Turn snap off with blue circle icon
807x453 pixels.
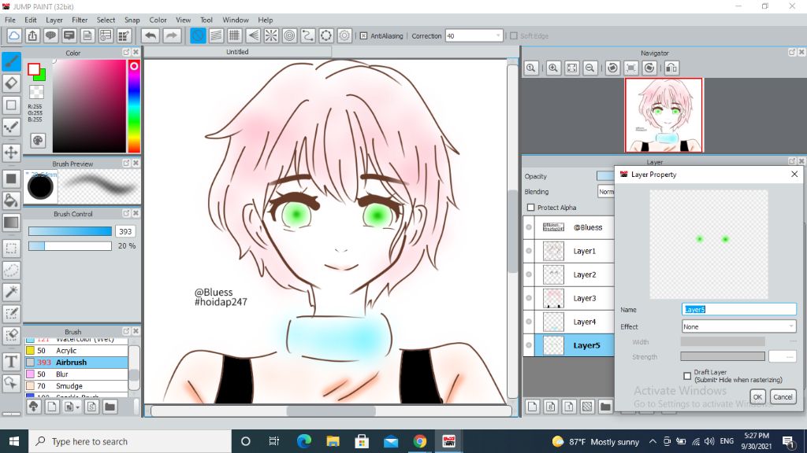198,35
